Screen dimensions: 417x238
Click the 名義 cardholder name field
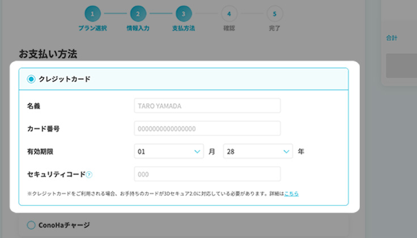click(207, 106)
